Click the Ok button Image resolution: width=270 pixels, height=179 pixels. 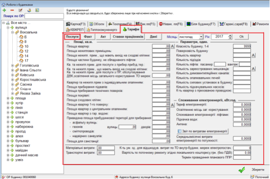point(241,37)
